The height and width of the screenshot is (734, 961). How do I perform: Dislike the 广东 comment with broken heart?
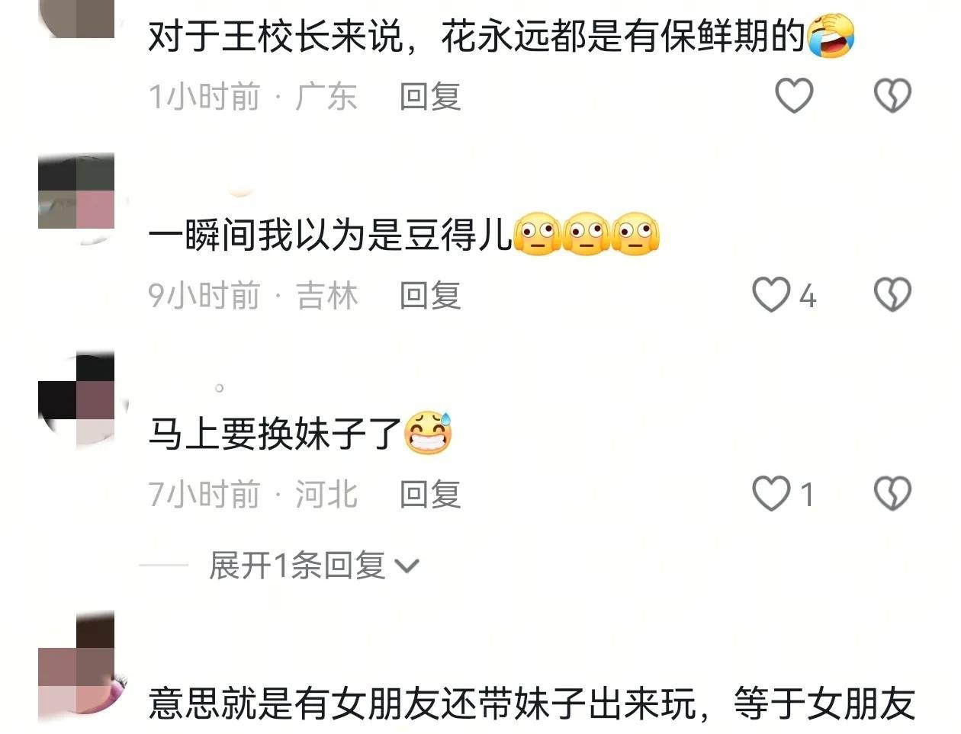(892, 96)
